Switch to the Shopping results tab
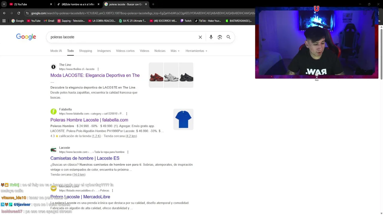The height and width of the screenshot is (215, 383). (x=86, y=51)
